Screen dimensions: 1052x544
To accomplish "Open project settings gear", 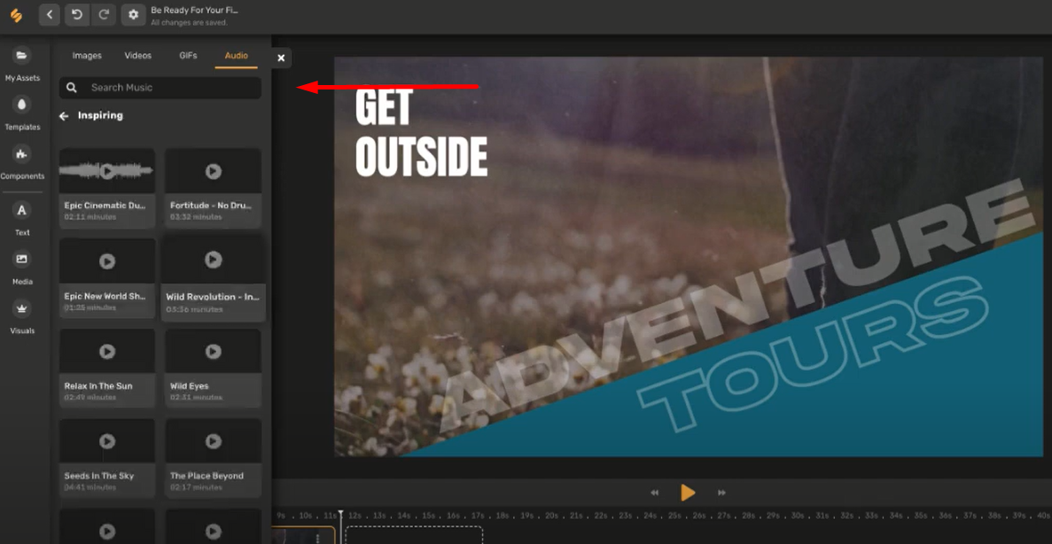I will pos(134,15).
